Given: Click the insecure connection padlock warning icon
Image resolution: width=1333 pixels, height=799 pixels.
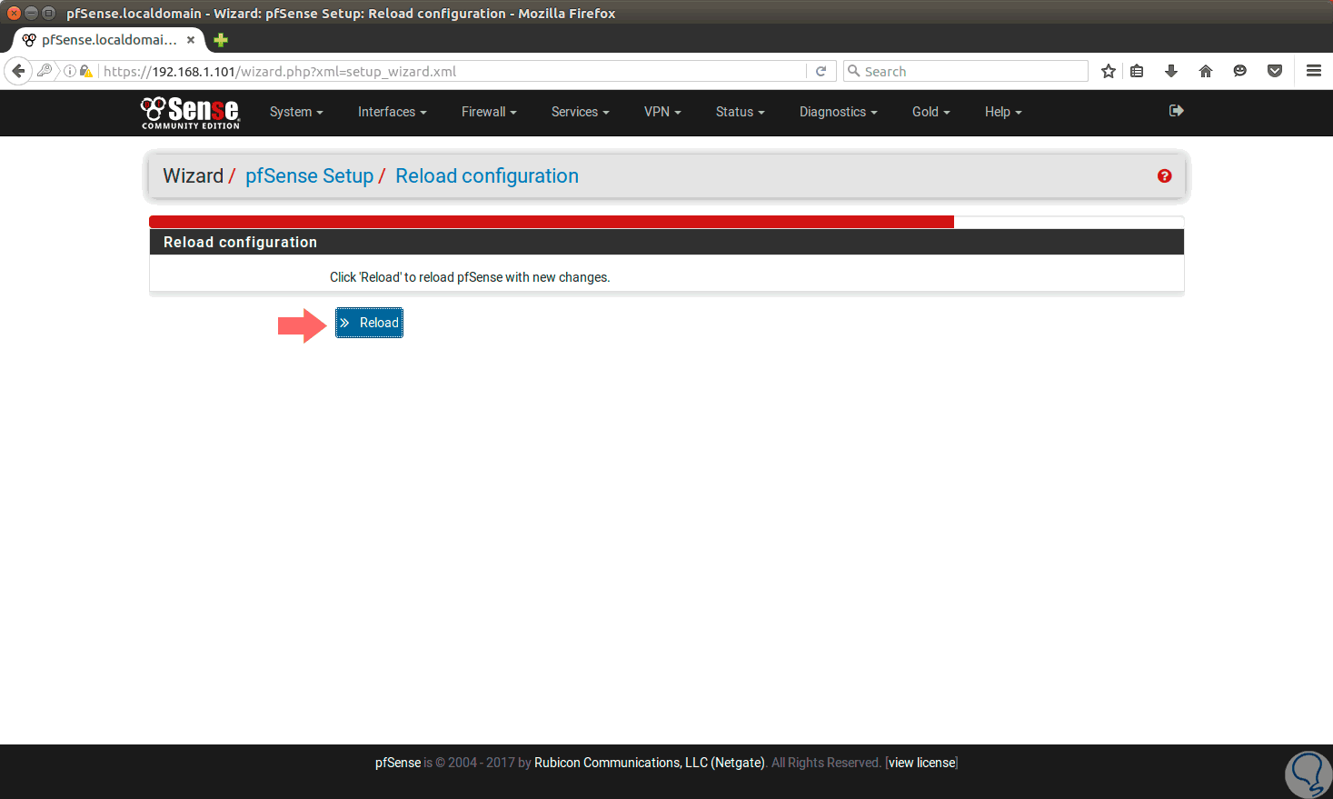Looking at the screenshot, I should coord(86,71).
